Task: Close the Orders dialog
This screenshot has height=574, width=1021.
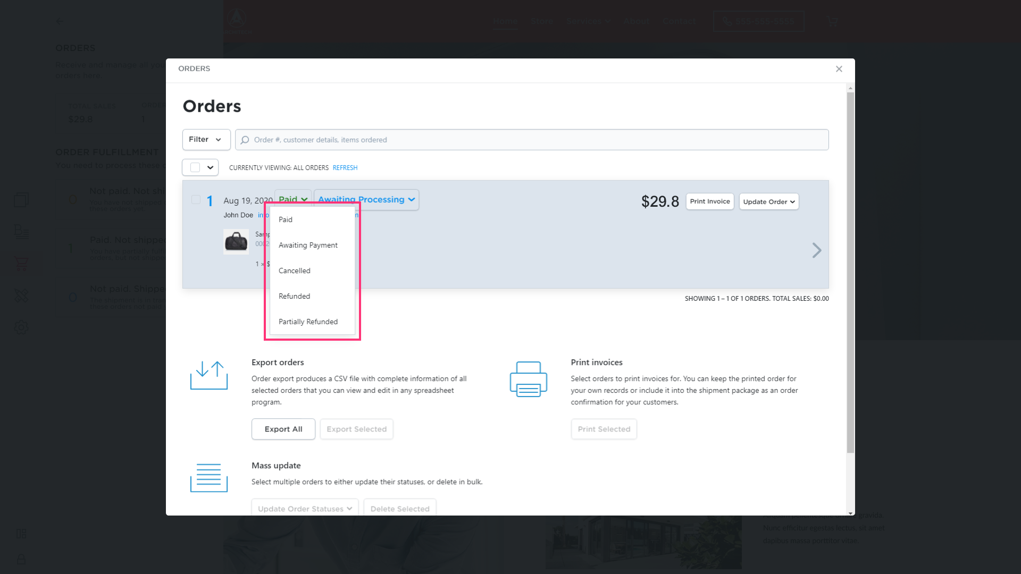Action: [839, 69]
